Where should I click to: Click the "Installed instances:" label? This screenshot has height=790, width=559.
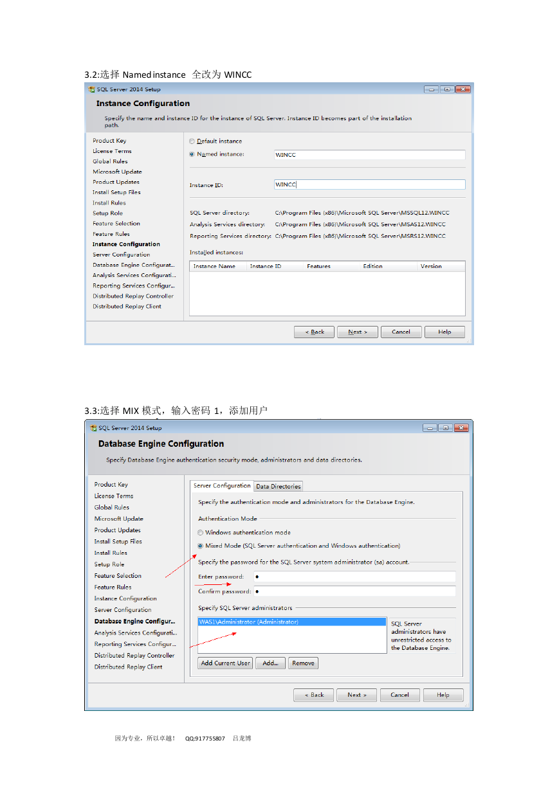(217, 253)
